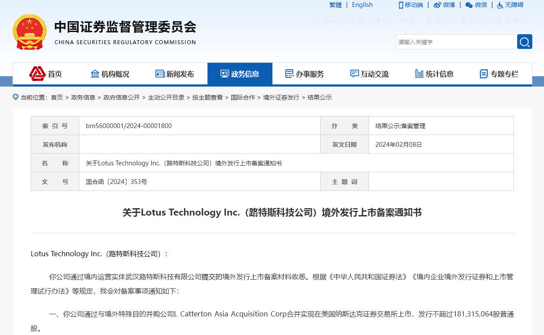Click the 索引号 label cell
This screenshot has height=335, width=544.
55,126
